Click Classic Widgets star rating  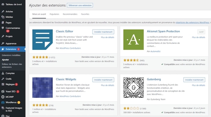tap(40, 105)
